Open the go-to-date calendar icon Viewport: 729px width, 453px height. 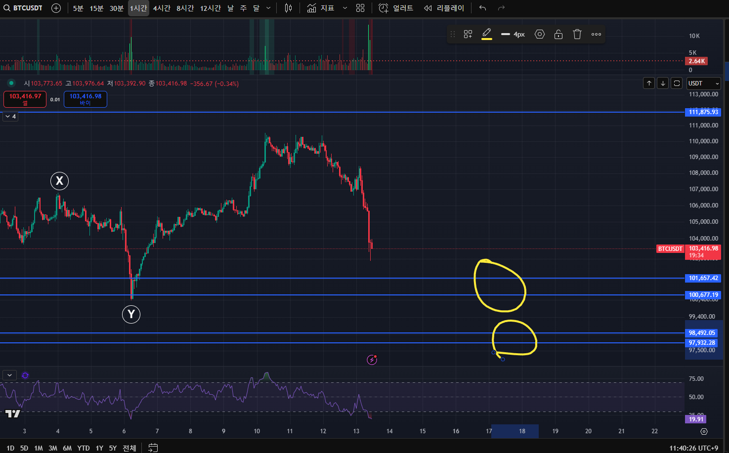click(x=153, y=448)
